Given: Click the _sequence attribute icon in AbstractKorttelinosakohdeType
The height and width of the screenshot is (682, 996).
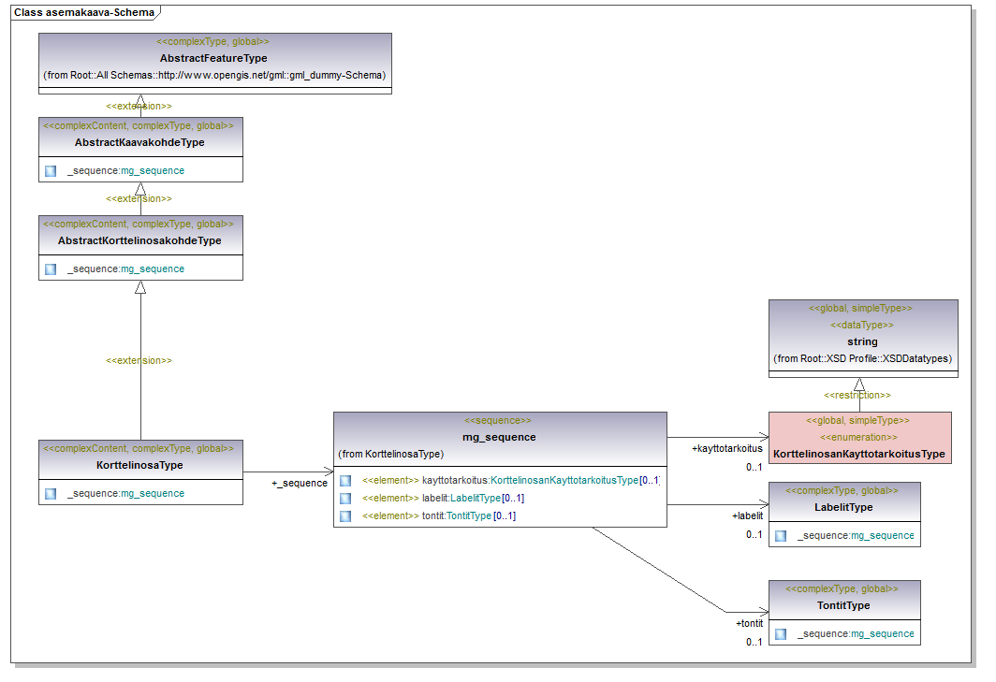Looking at the screenshot, I should click(51, 269).
